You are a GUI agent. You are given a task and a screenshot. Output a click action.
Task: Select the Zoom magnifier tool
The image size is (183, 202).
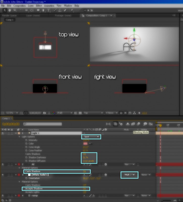[x=15, y=10]
